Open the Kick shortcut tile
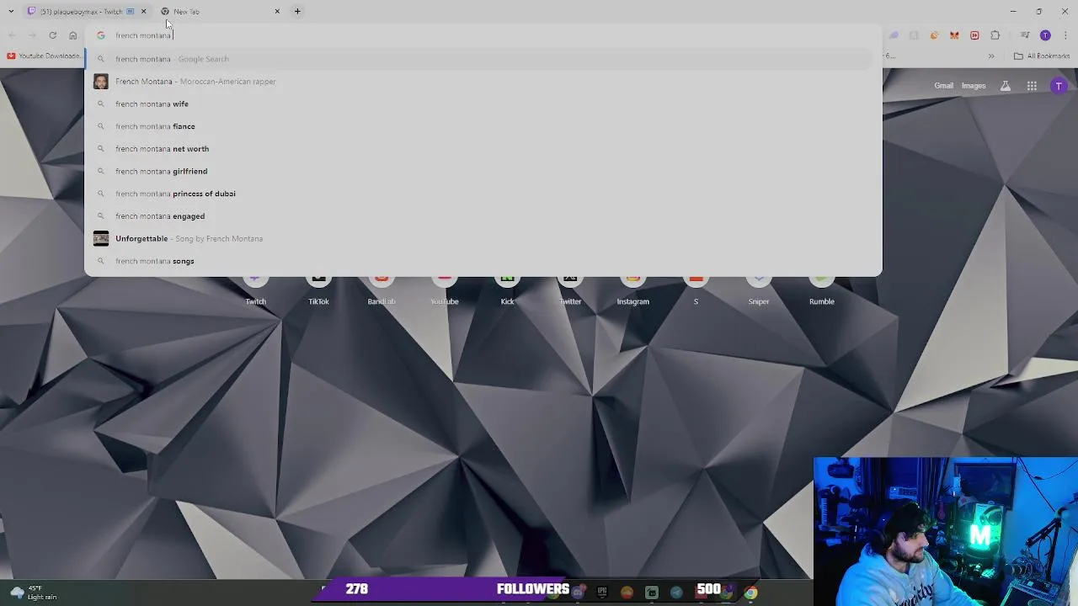Viewport: 1078px width, 606px height. coord(507,291)
